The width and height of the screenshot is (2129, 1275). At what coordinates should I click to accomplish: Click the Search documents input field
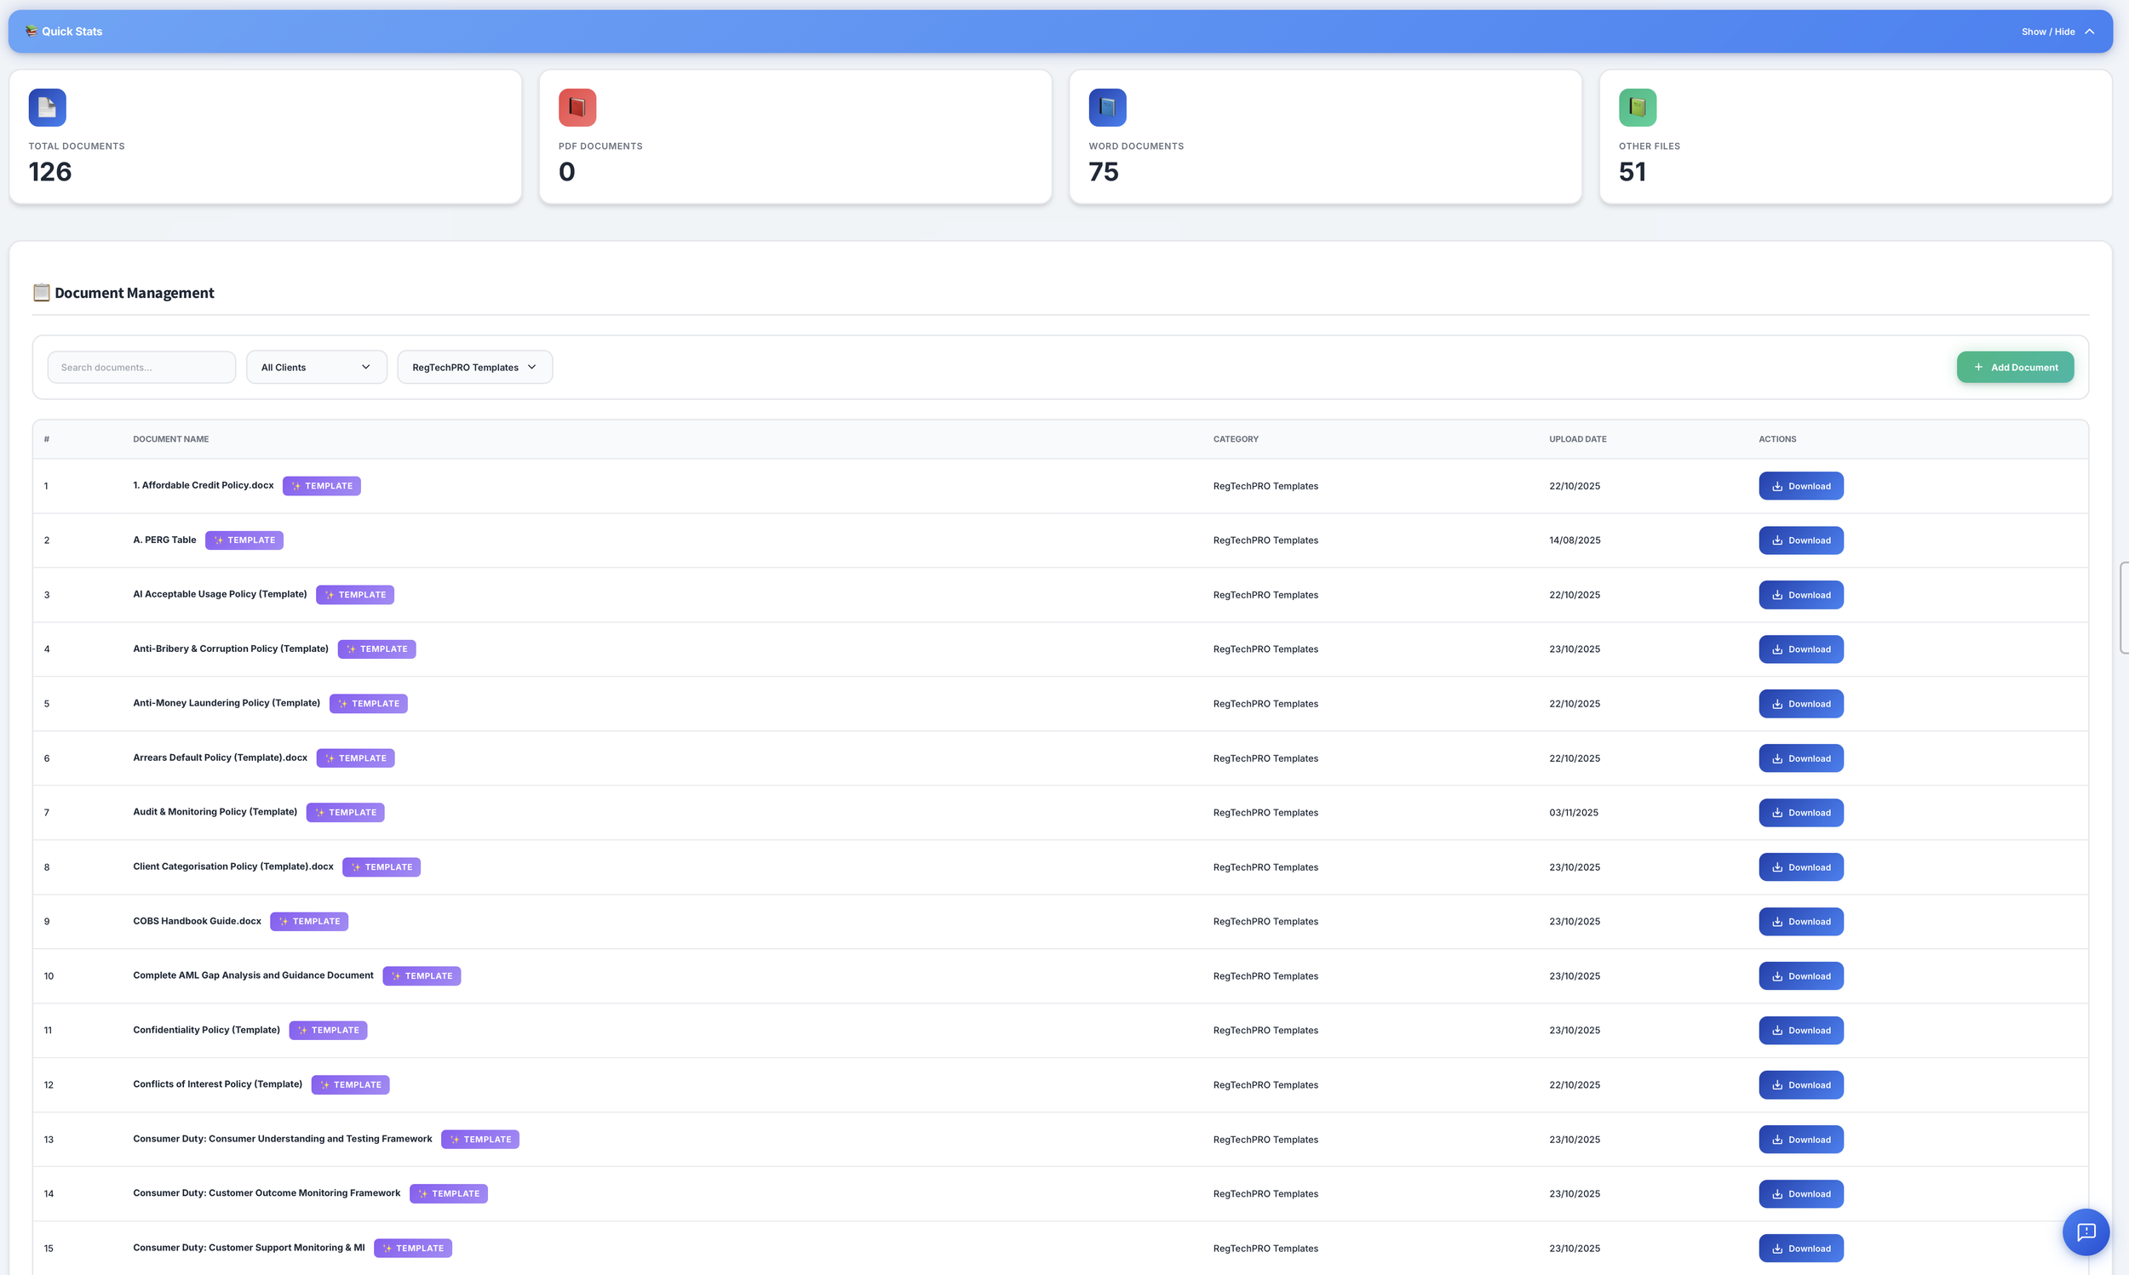pos(142,368)
